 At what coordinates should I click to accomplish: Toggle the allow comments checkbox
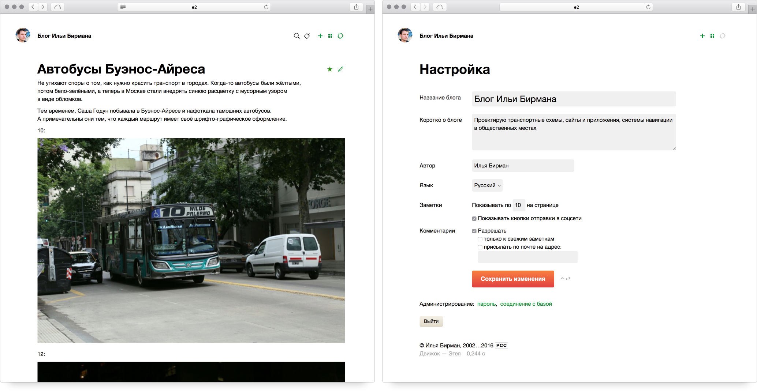(x=474, y=231)
